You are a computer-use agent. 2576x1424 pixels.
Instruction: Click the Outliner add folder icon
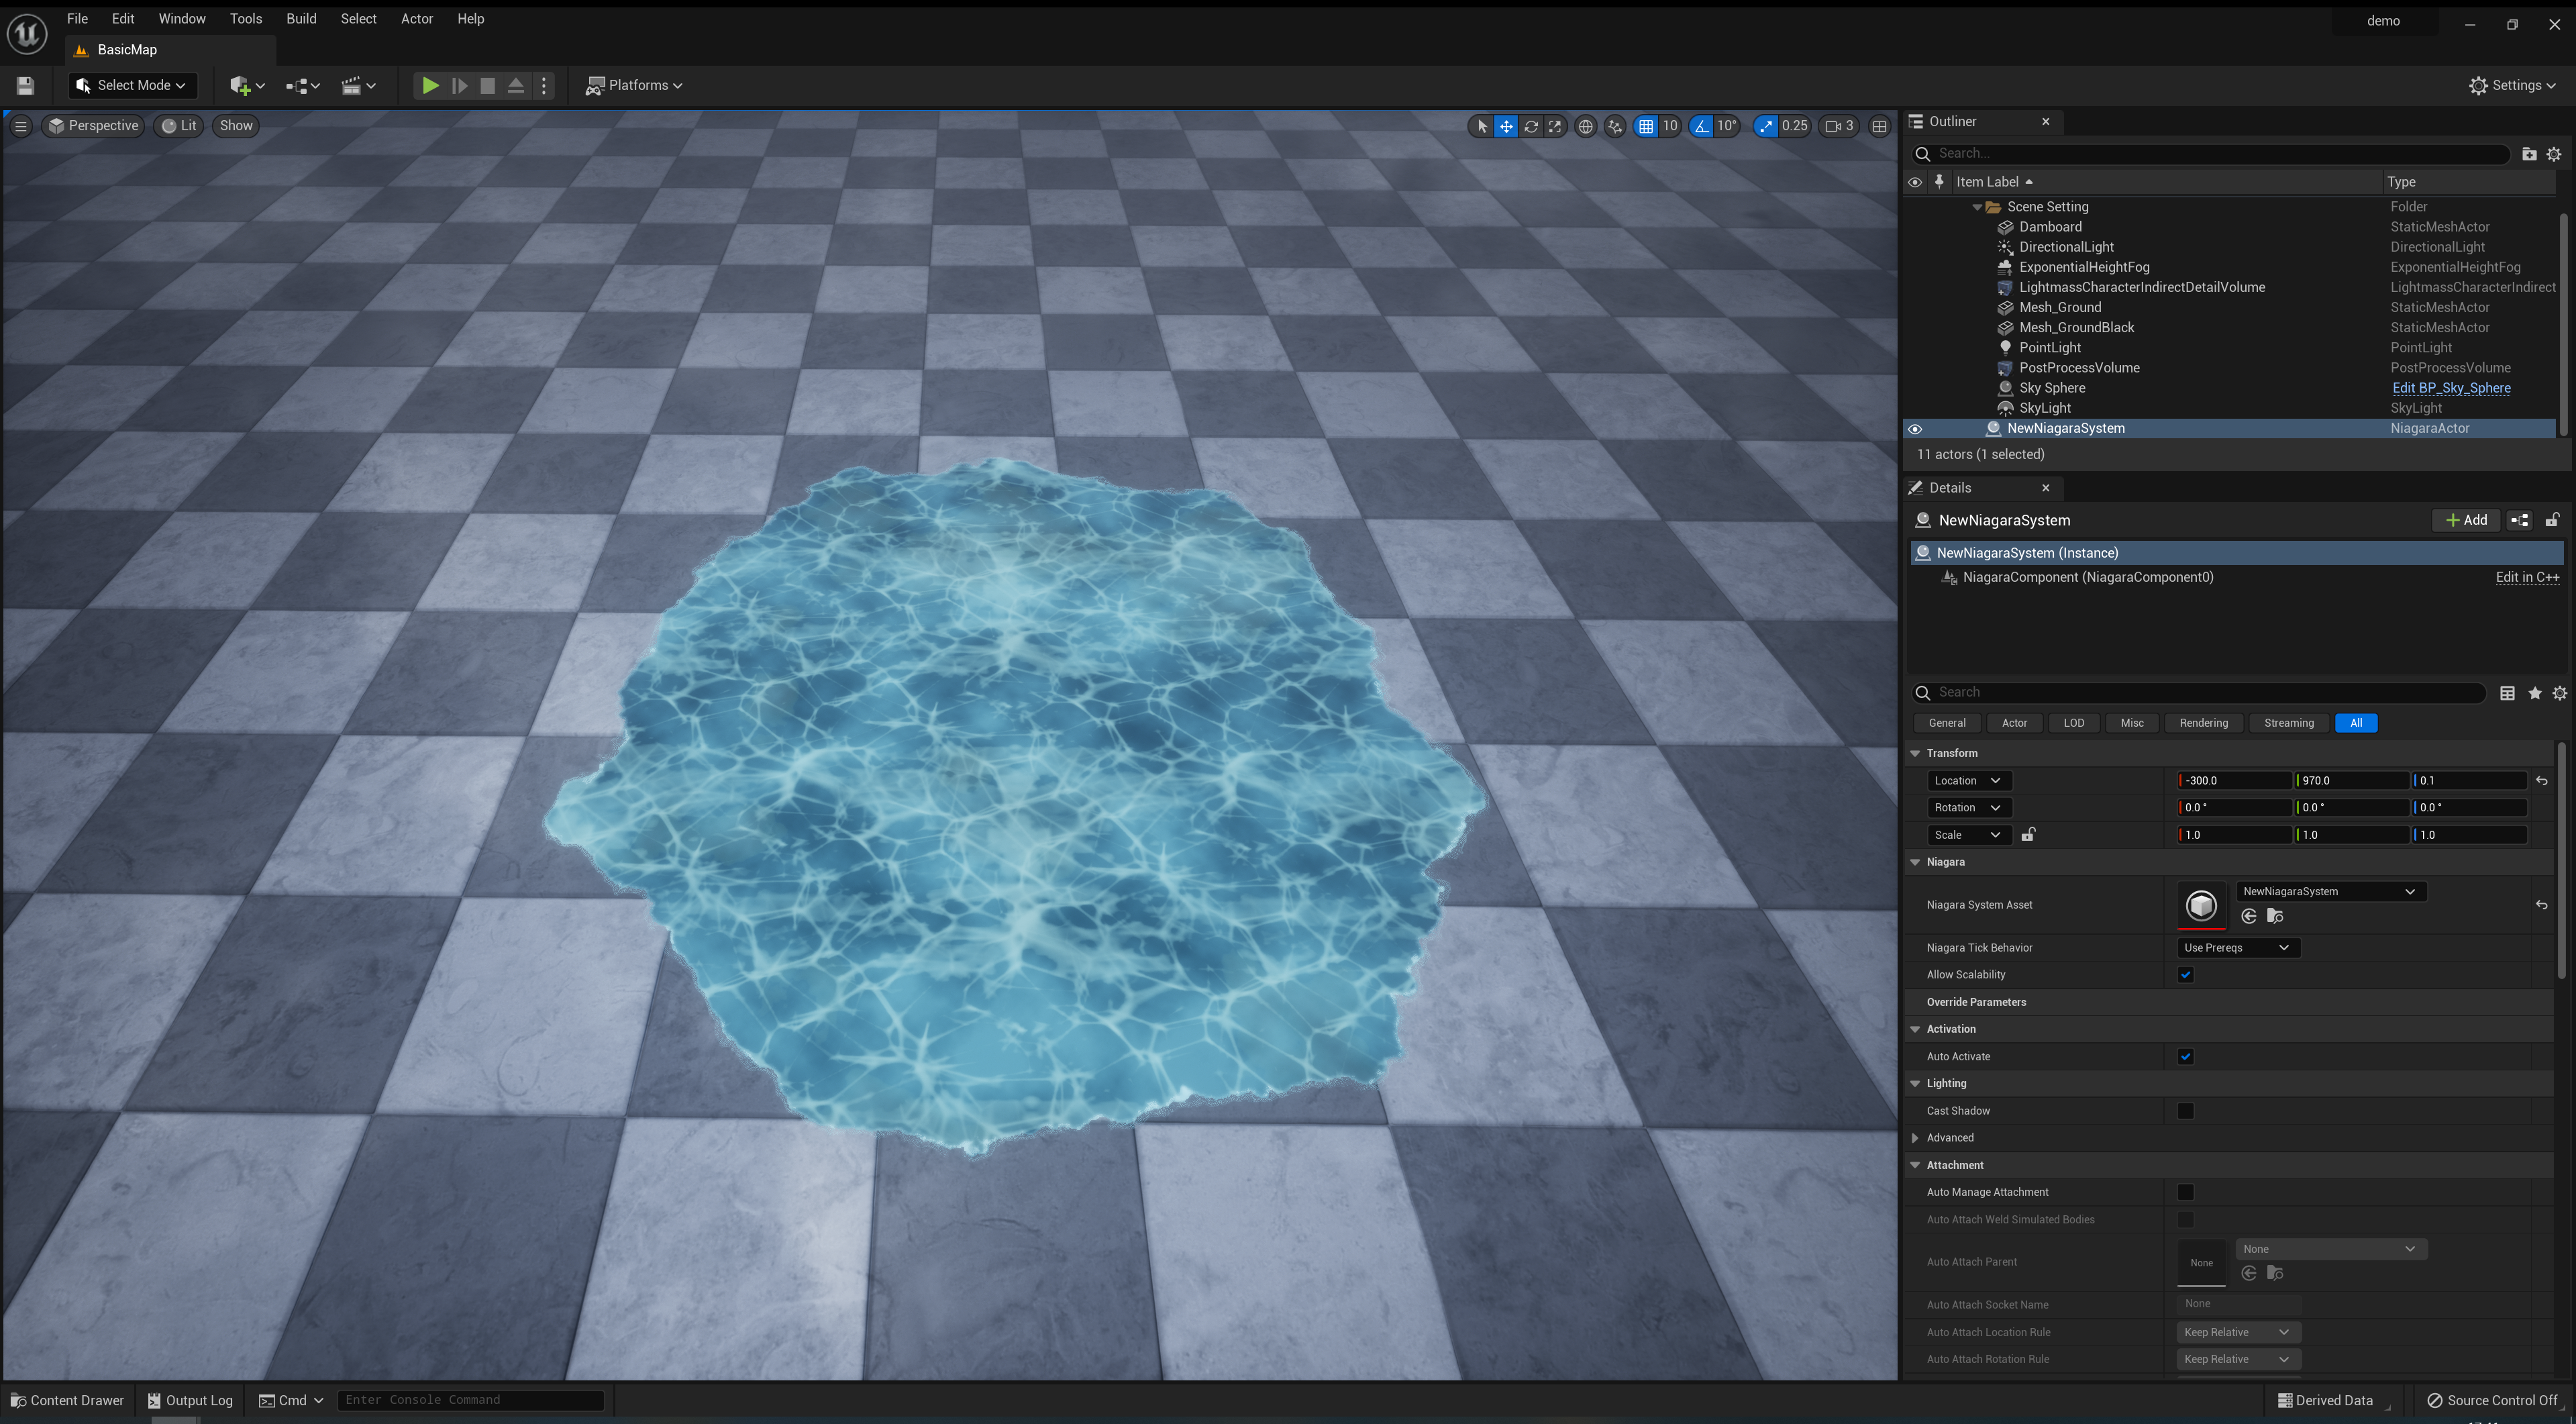coord(2529,154)
